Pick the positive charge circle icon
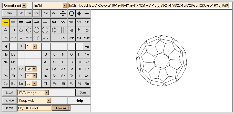 click(x=72, y=30)
